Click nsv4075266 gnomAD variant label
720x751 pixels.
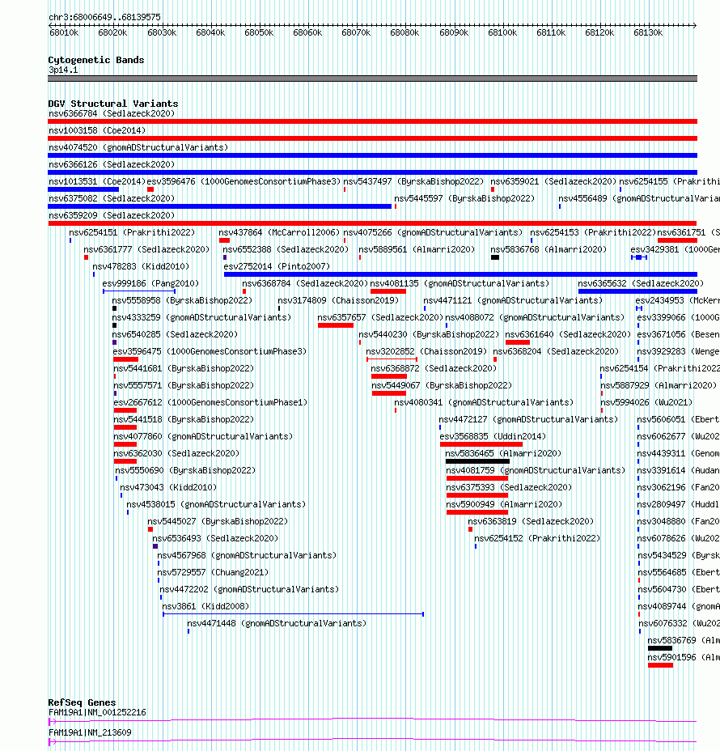point(433,232)
